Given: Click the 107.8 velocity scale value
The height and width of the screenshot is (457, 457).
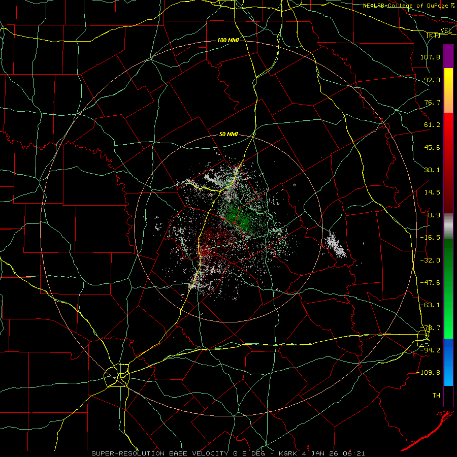Looking at the screenshot, I should click(x=430, y=57).
